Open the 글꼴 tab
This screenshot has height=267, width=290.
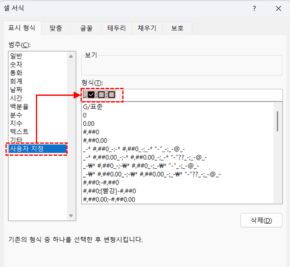click(x=86, y=28)
